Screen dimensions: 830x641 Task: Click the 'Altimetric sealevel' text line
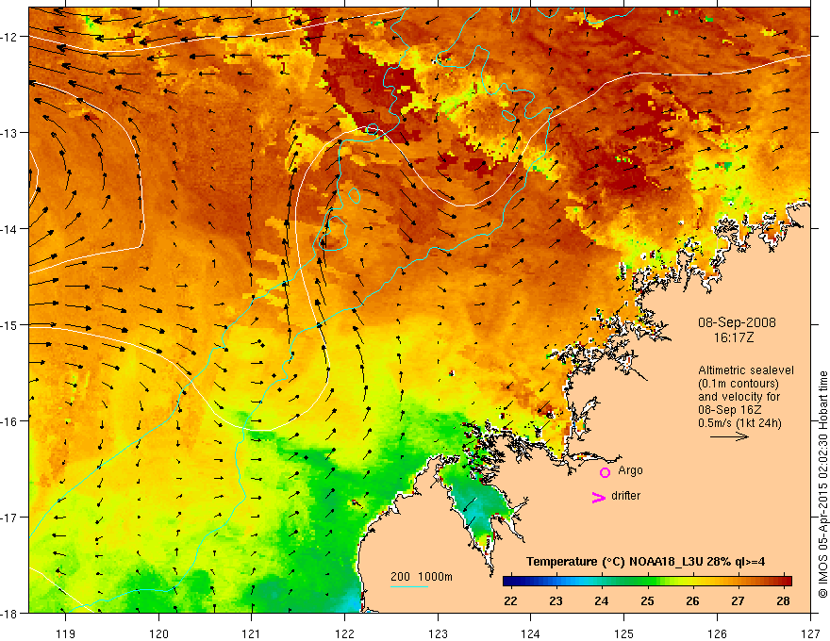746,370
